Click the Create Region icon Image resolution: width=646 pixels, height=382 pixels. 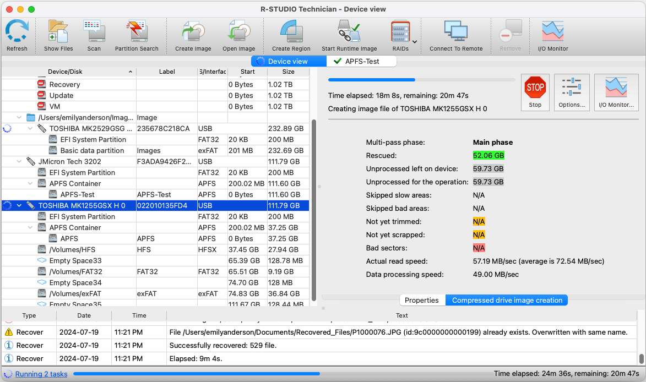291,36
